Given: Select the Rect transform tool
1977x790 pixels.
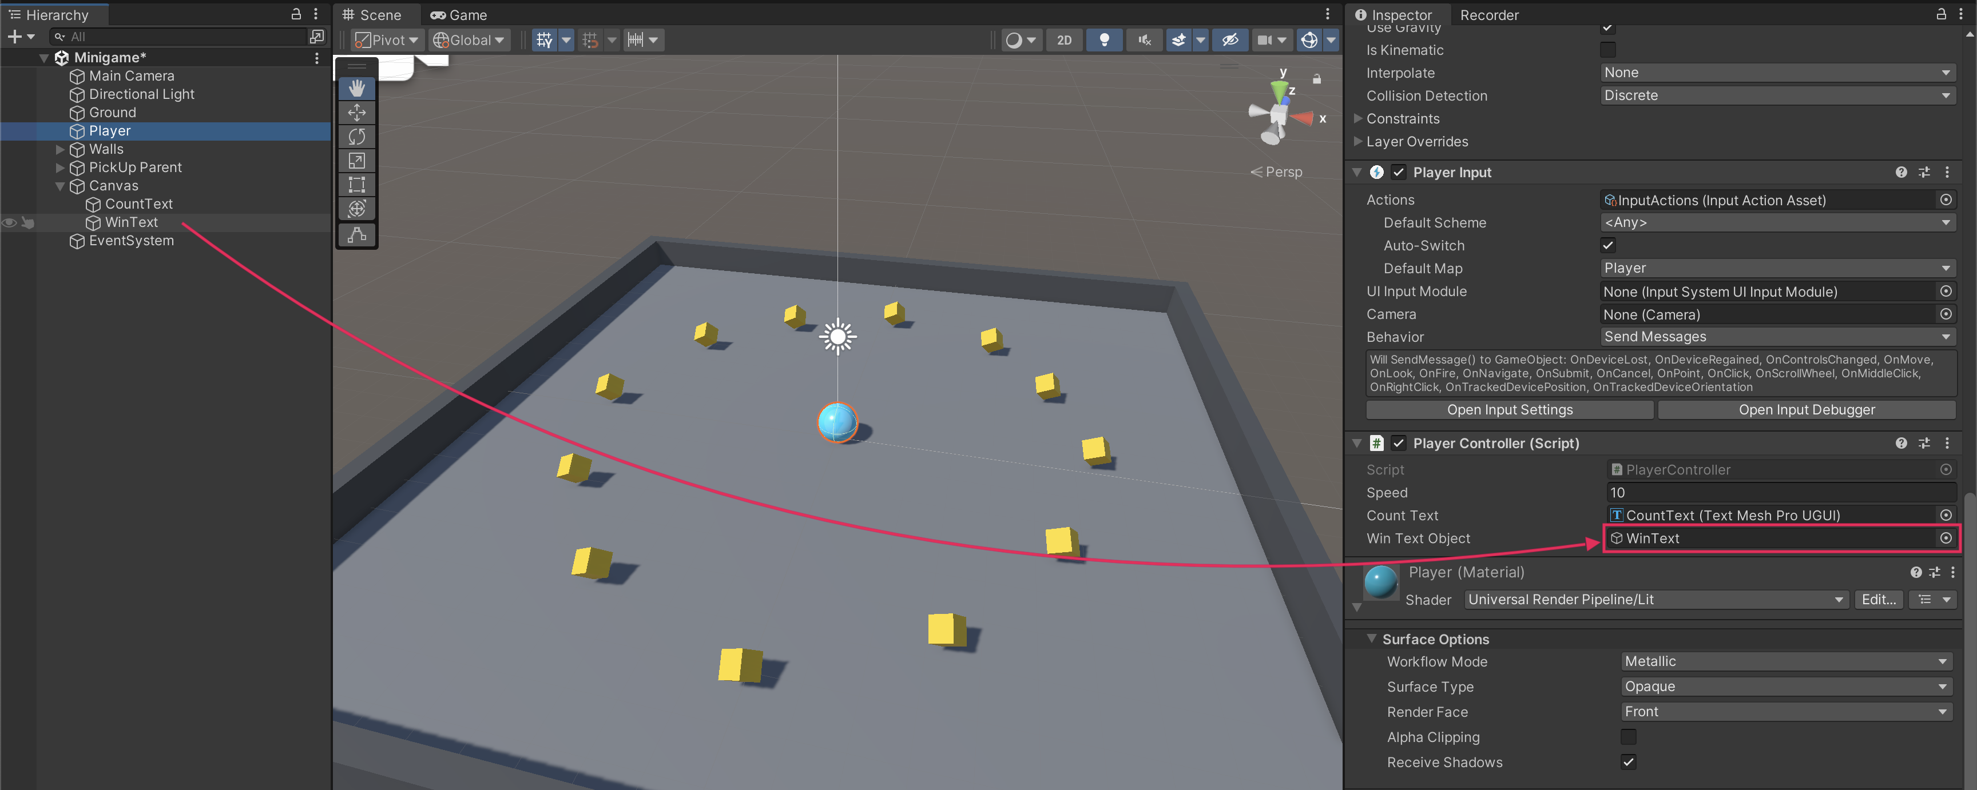Looking at the screenshot, I should pyautogui.click(x=356, y=184).
